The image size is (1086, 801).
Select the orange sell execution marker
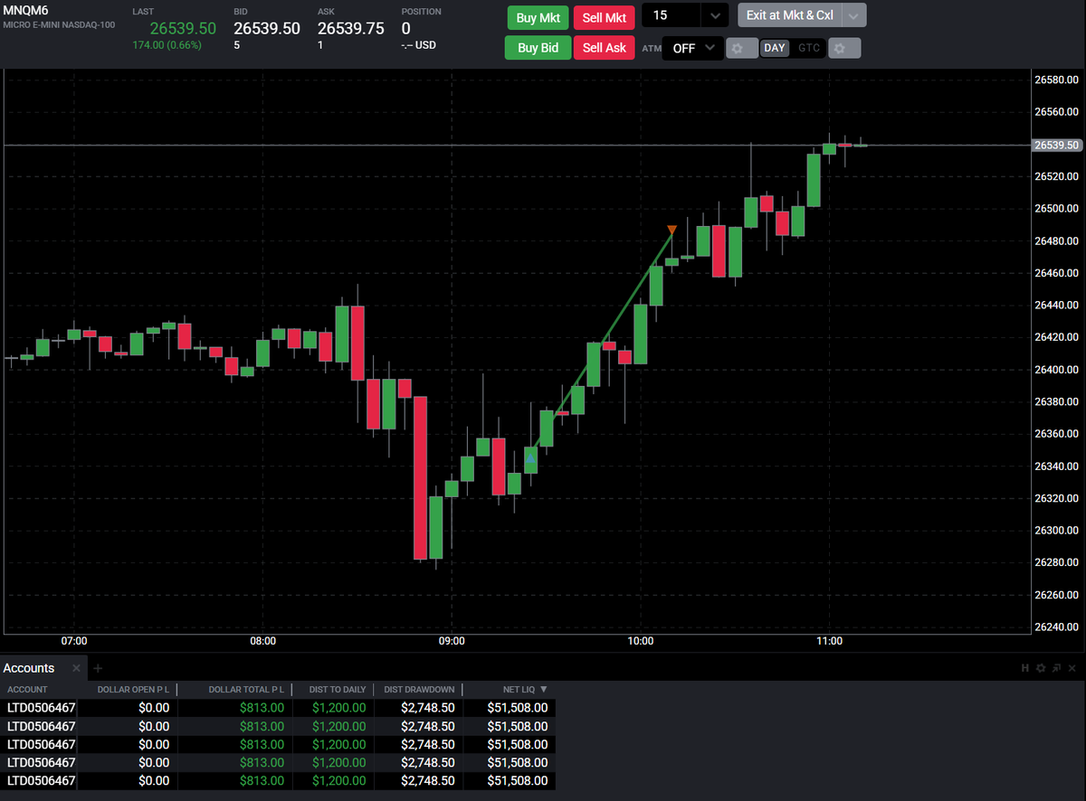point(672,231)
